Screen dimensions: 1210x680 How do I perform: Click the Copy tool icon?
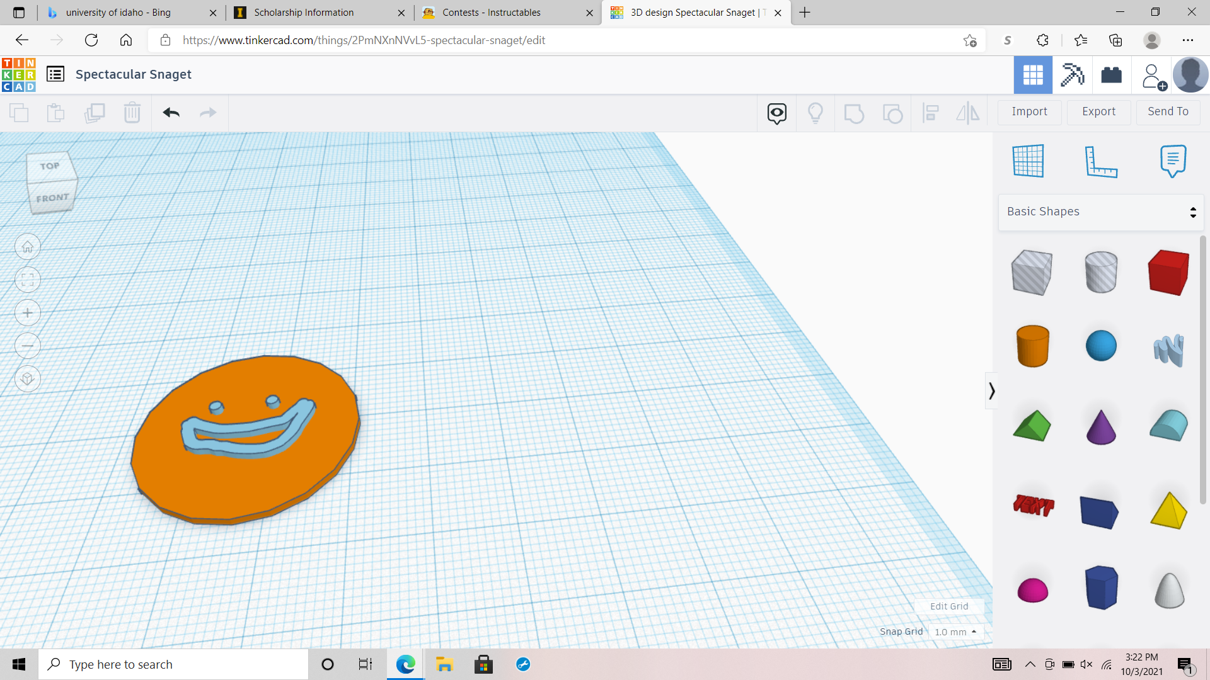[20, 113]
